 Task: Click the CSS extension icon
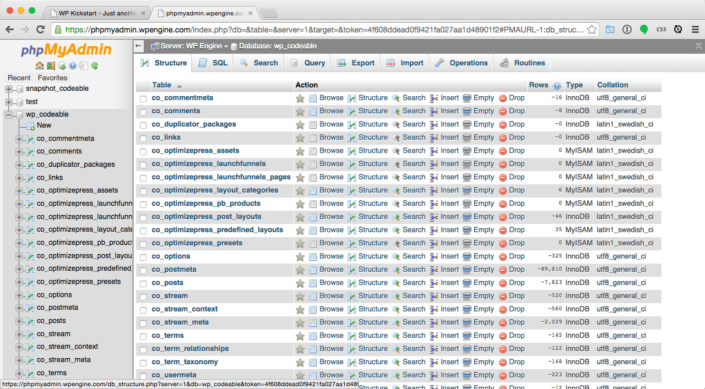pos(661,30)
